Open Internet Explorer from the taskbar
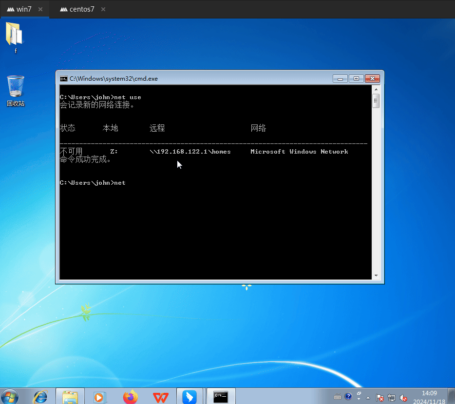Screen dimensions: 455x404 point(40,397)
